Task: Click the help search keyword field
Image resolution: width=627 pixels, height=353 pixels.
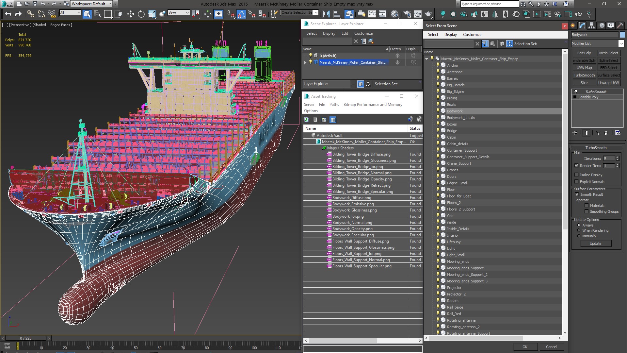Action: (489, 4)
